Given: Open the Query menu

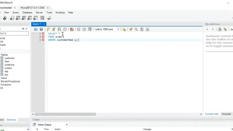Looking at the screenshot, I should [16, 12].
